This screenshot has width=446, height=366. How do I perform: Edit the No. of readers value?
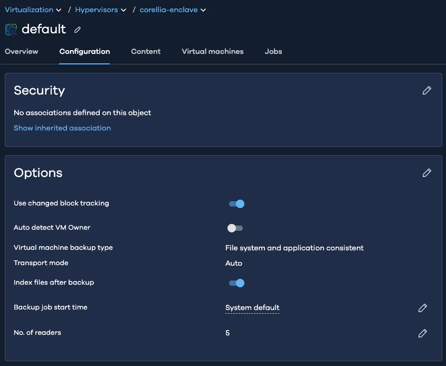(422, 333)
